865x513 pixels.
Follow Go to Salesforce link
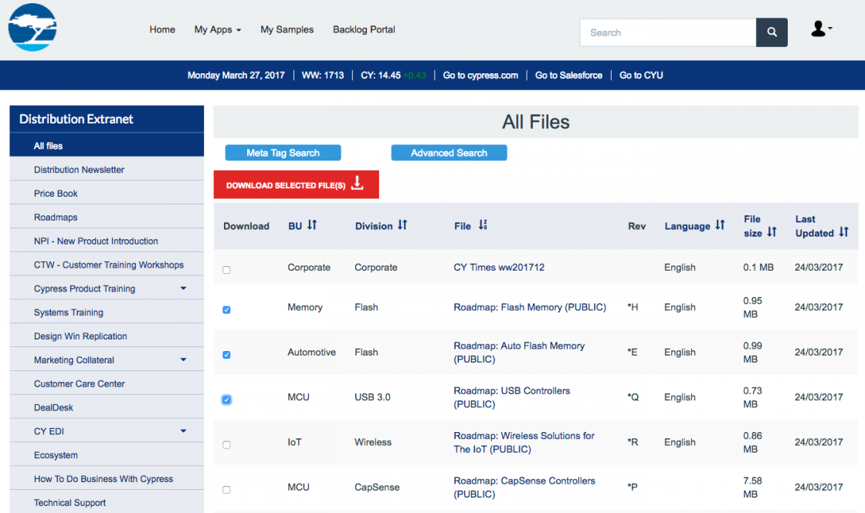pos(568,76)
